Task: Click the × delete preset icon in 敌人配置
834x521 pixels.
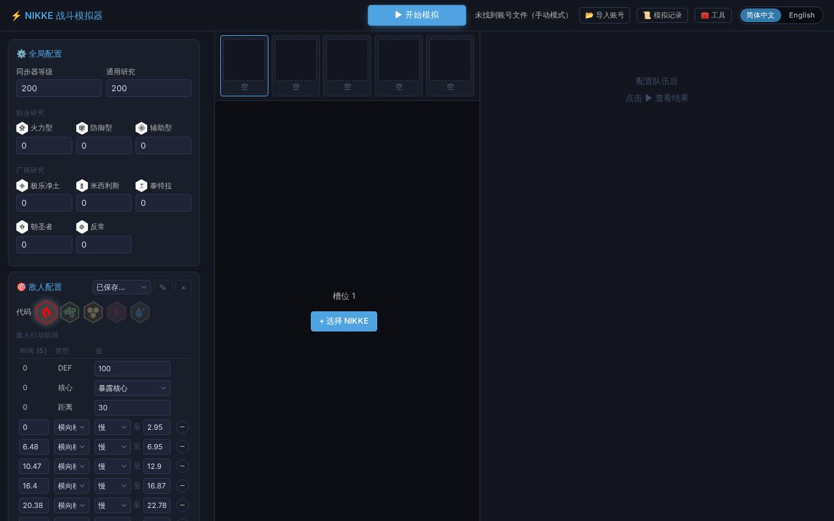Action: [x=183, y=287]
